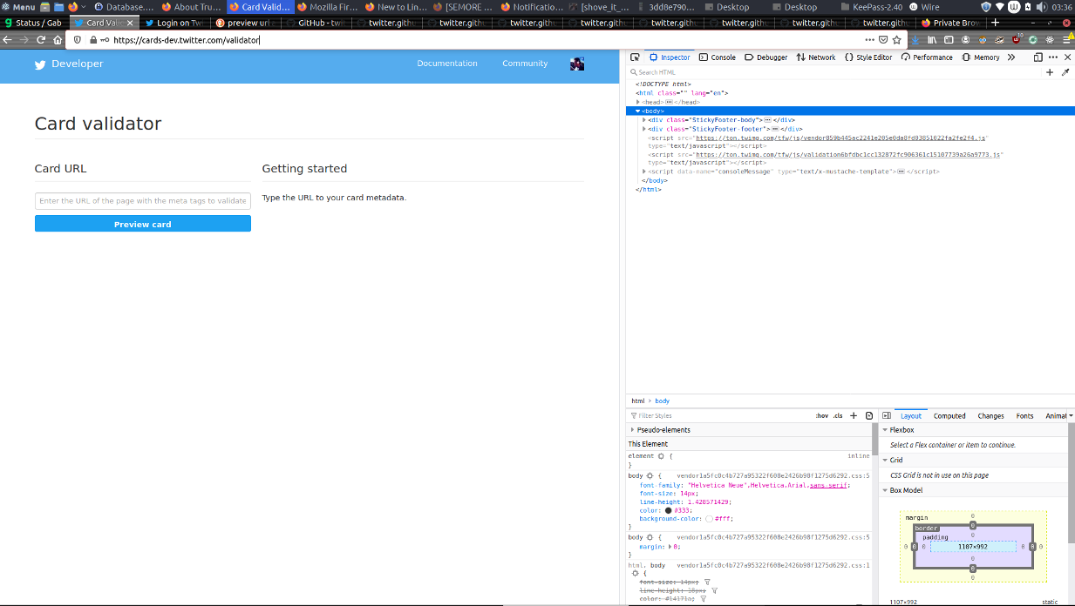Activate the element picker in DevTools
The width and height of the screenshot is (1075, 606).
pos(636,57)
